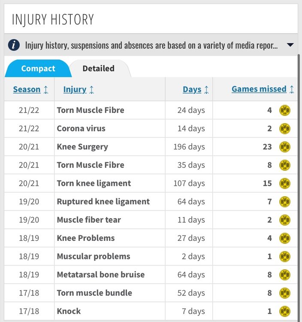This screenshot has height=322, width=302.
Task: Click BVB crest beside 24 days row
Action: point(285,110)
